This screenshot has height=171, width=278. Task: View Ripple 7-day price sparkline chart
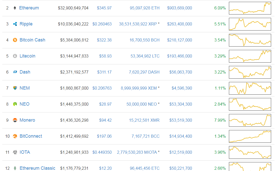point(250,24)
